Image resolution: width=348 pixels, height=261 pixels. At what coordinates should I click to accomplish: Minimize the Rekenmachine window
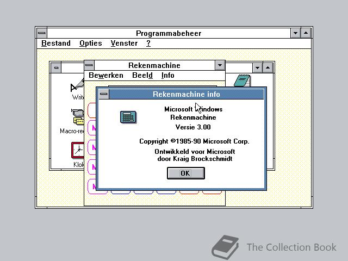pos(220,65)
